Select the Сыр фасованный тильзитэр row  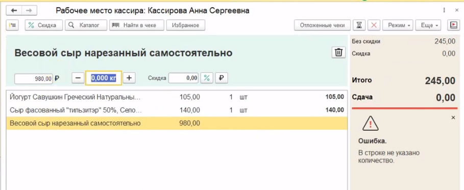click(x=177, y=110)
